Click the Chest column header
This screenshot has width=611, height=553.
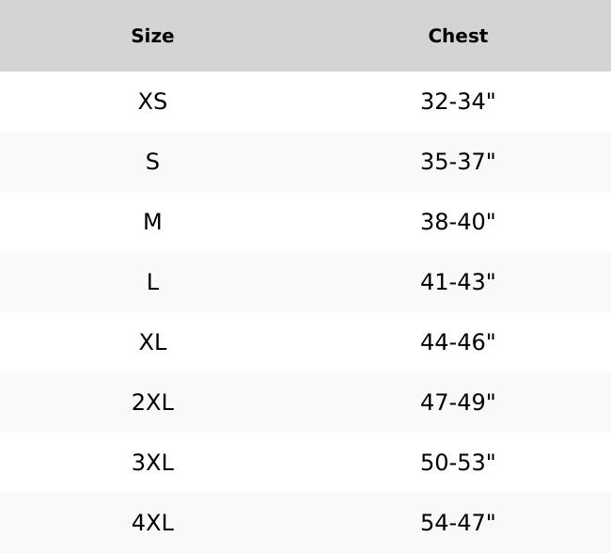coord(458,36)
